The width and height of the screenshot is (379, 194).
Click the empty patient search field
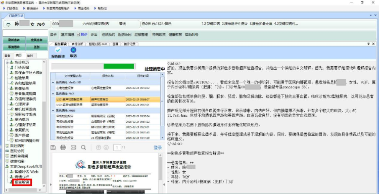[25, 33]
